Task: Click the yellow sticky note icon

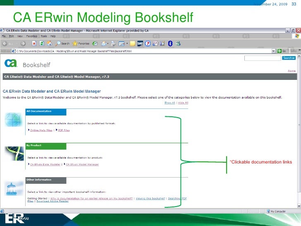Action: pos(132,43)
